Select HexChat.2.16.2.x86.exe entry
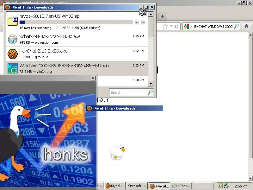 click(77, 54)
